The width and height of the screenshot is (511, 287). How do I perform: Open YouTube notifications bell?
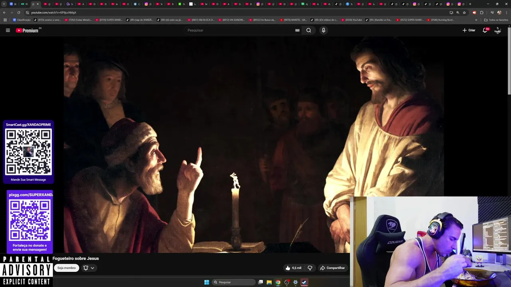click(x=485, y=30)
